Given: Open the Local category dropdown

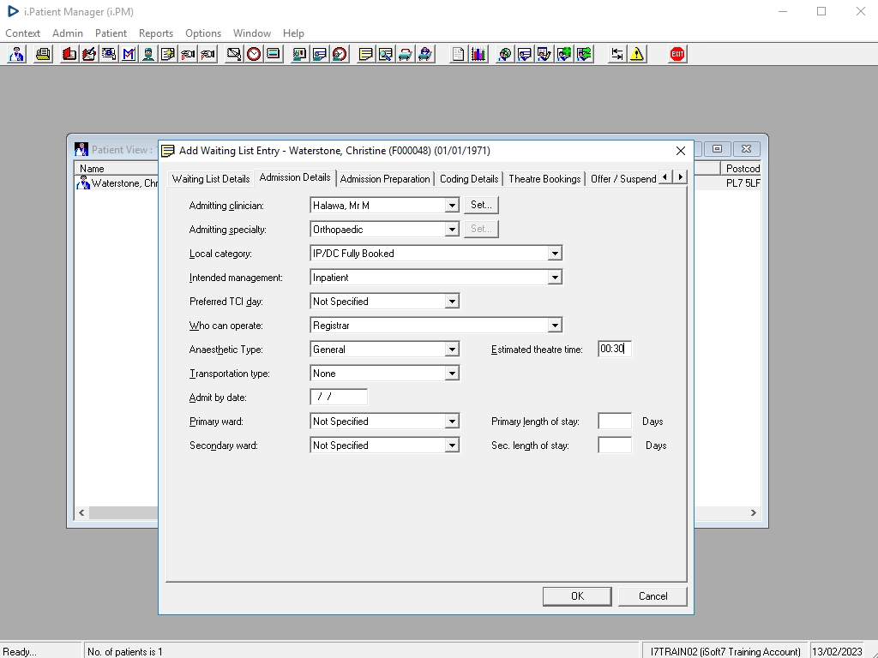Looking at the screenshot, I should click(555, 254).
